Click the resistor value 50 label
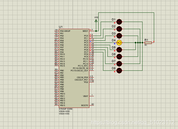178x129 pixels. point(146,45)
